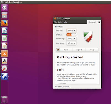111x104 pixels.
Task: Open the Edit menu
Action: click(x=60, y=22)
